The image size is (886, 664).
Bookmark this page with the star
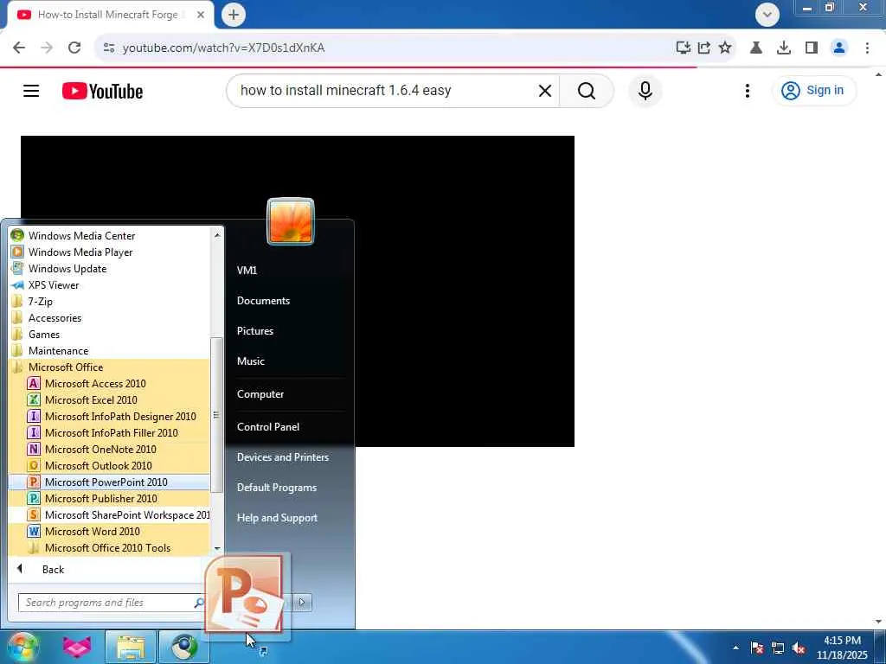pos(725,48)
